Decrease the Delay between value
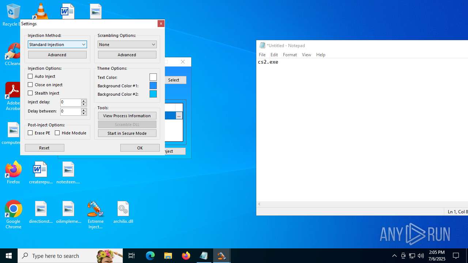468x263 pixels. (x=84, y=113)
